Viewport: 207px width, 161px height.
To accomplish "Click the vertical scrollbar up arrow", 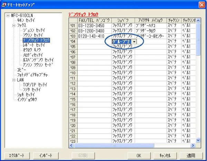I will pyautogui.click(x=198, y=20).
